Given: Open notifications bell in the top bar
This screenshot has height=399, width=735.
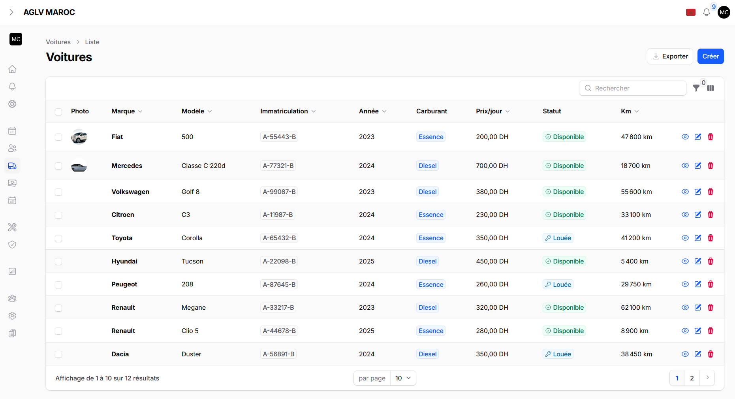Looking at the screenshot, I should pyautogui.click(x=707, y=12).
